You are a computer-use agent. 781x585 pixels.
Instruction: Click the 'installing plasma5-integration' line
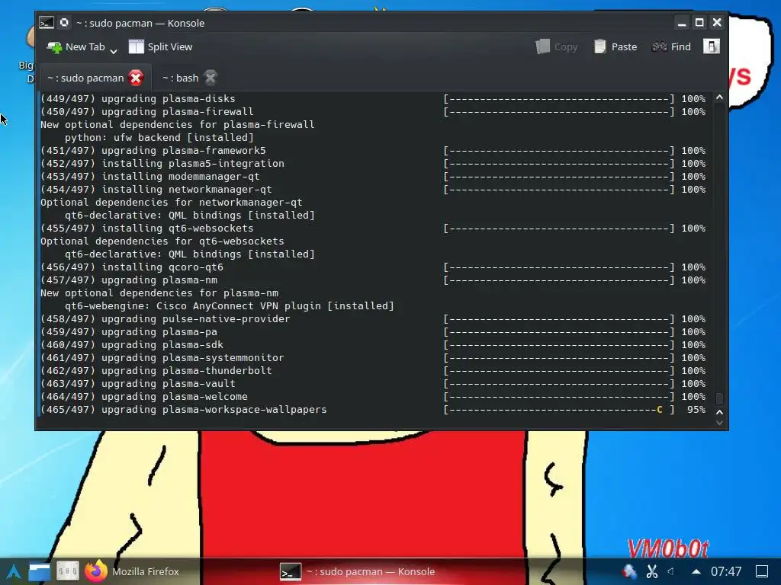162,164
